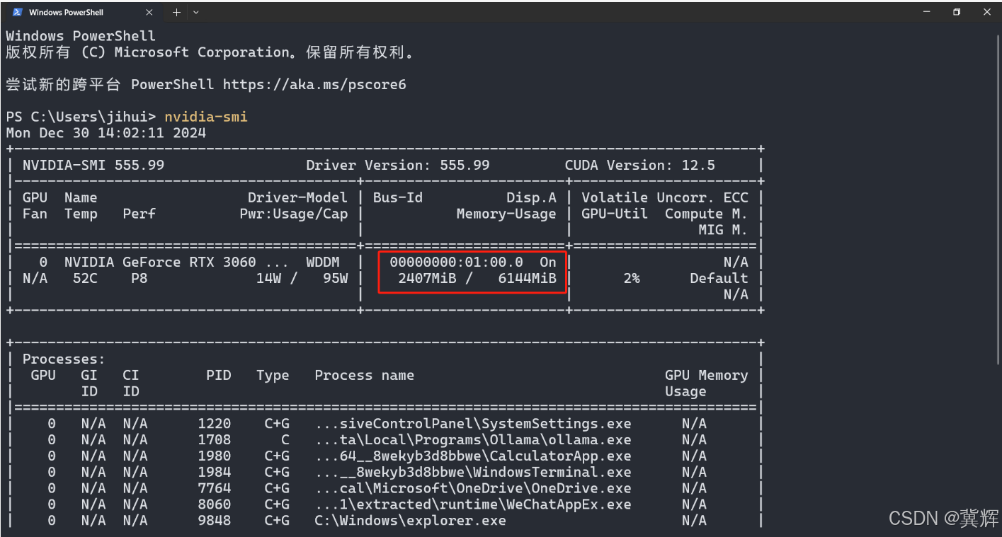Click the C:\Windows\explorer.exe process name
1002x537 pixels.
410,521
